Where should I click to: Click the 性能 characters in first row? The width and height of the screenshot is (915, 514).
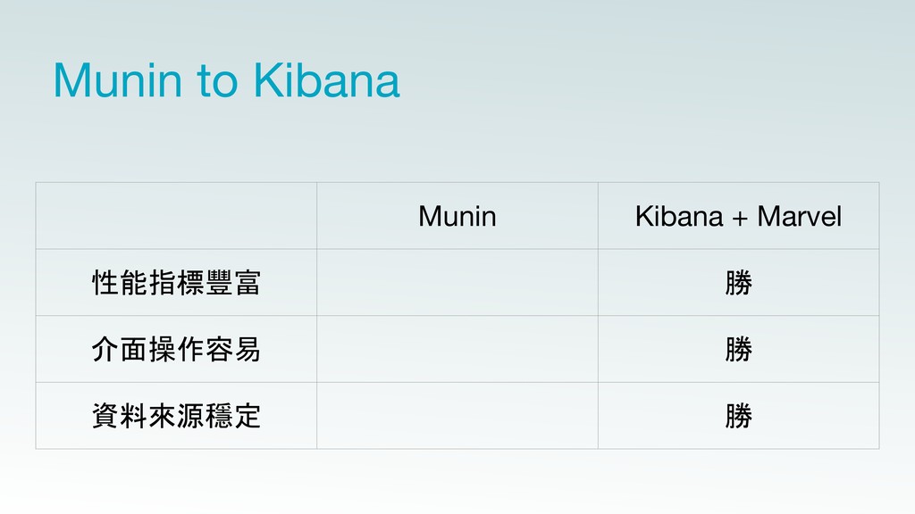(120, 283)
